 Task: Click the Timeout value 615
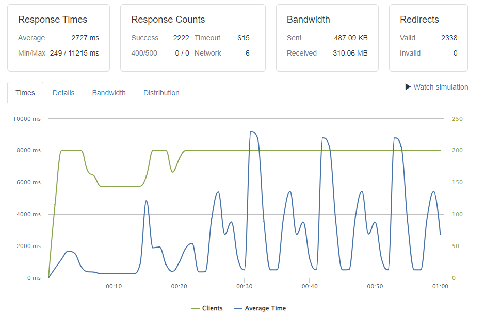pos(243,38)
